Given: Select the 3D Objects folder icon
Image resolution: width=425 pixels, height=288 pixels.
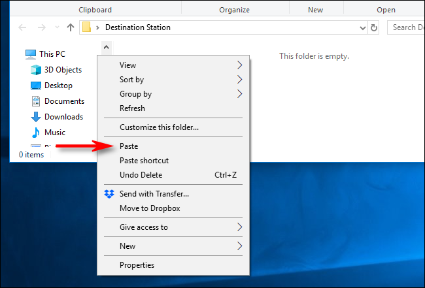Looking at the screenshot, I should coord(36,70).
